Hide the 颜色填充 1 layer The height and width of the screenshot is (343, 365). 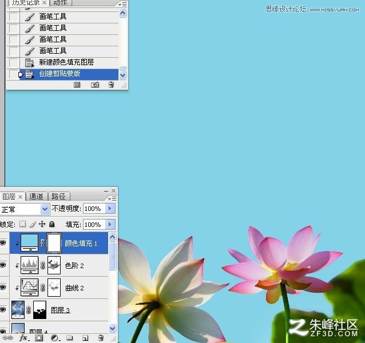click(x=3, y=243)
